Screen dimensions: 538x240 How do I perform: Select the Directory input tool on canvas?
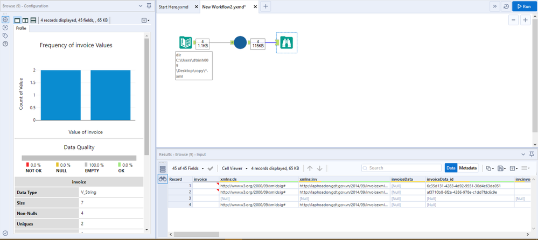pyautogui.click(x=185, y=42)
